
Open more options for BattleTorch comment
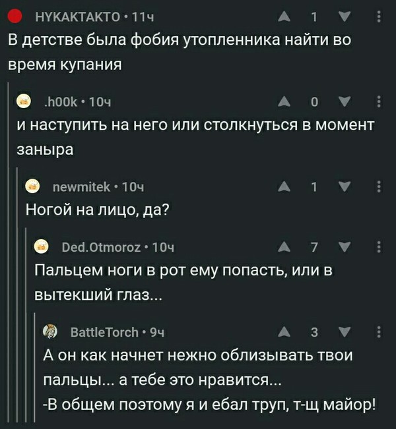tap(378, 331)
